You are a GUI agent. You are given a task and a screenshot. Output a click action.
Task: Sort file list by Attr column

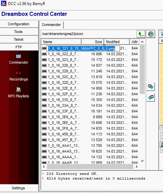pyautogui.click(x=134, y=42)
